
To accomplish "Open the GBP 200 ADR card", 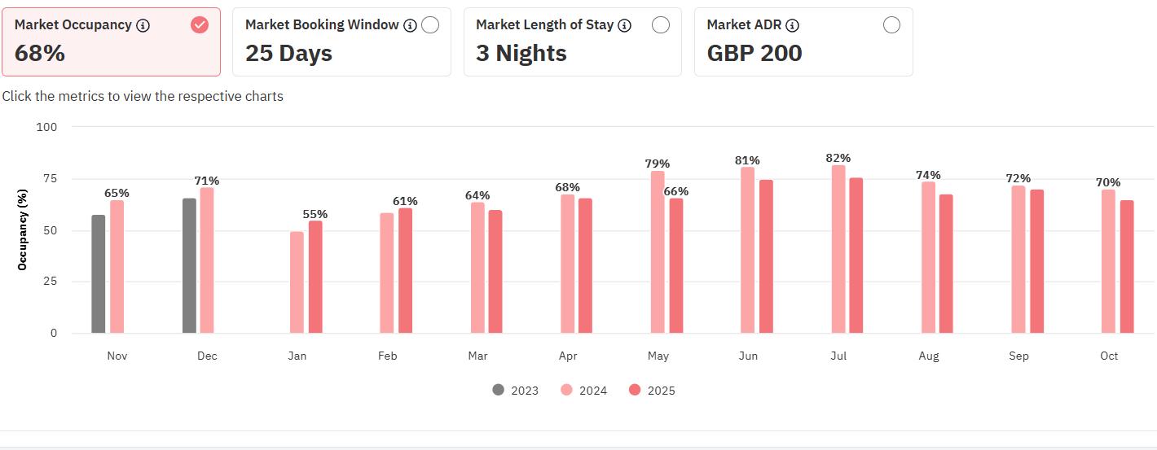I will click(803, 42).
